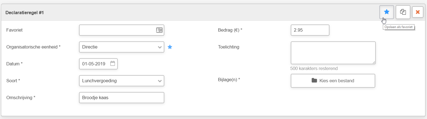427x119 pixels.
Task: Remove Declaratieregel #1 with the orange X
Action: point(418,12)
